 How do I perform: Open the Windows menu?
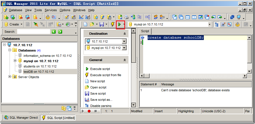point(79,10)
